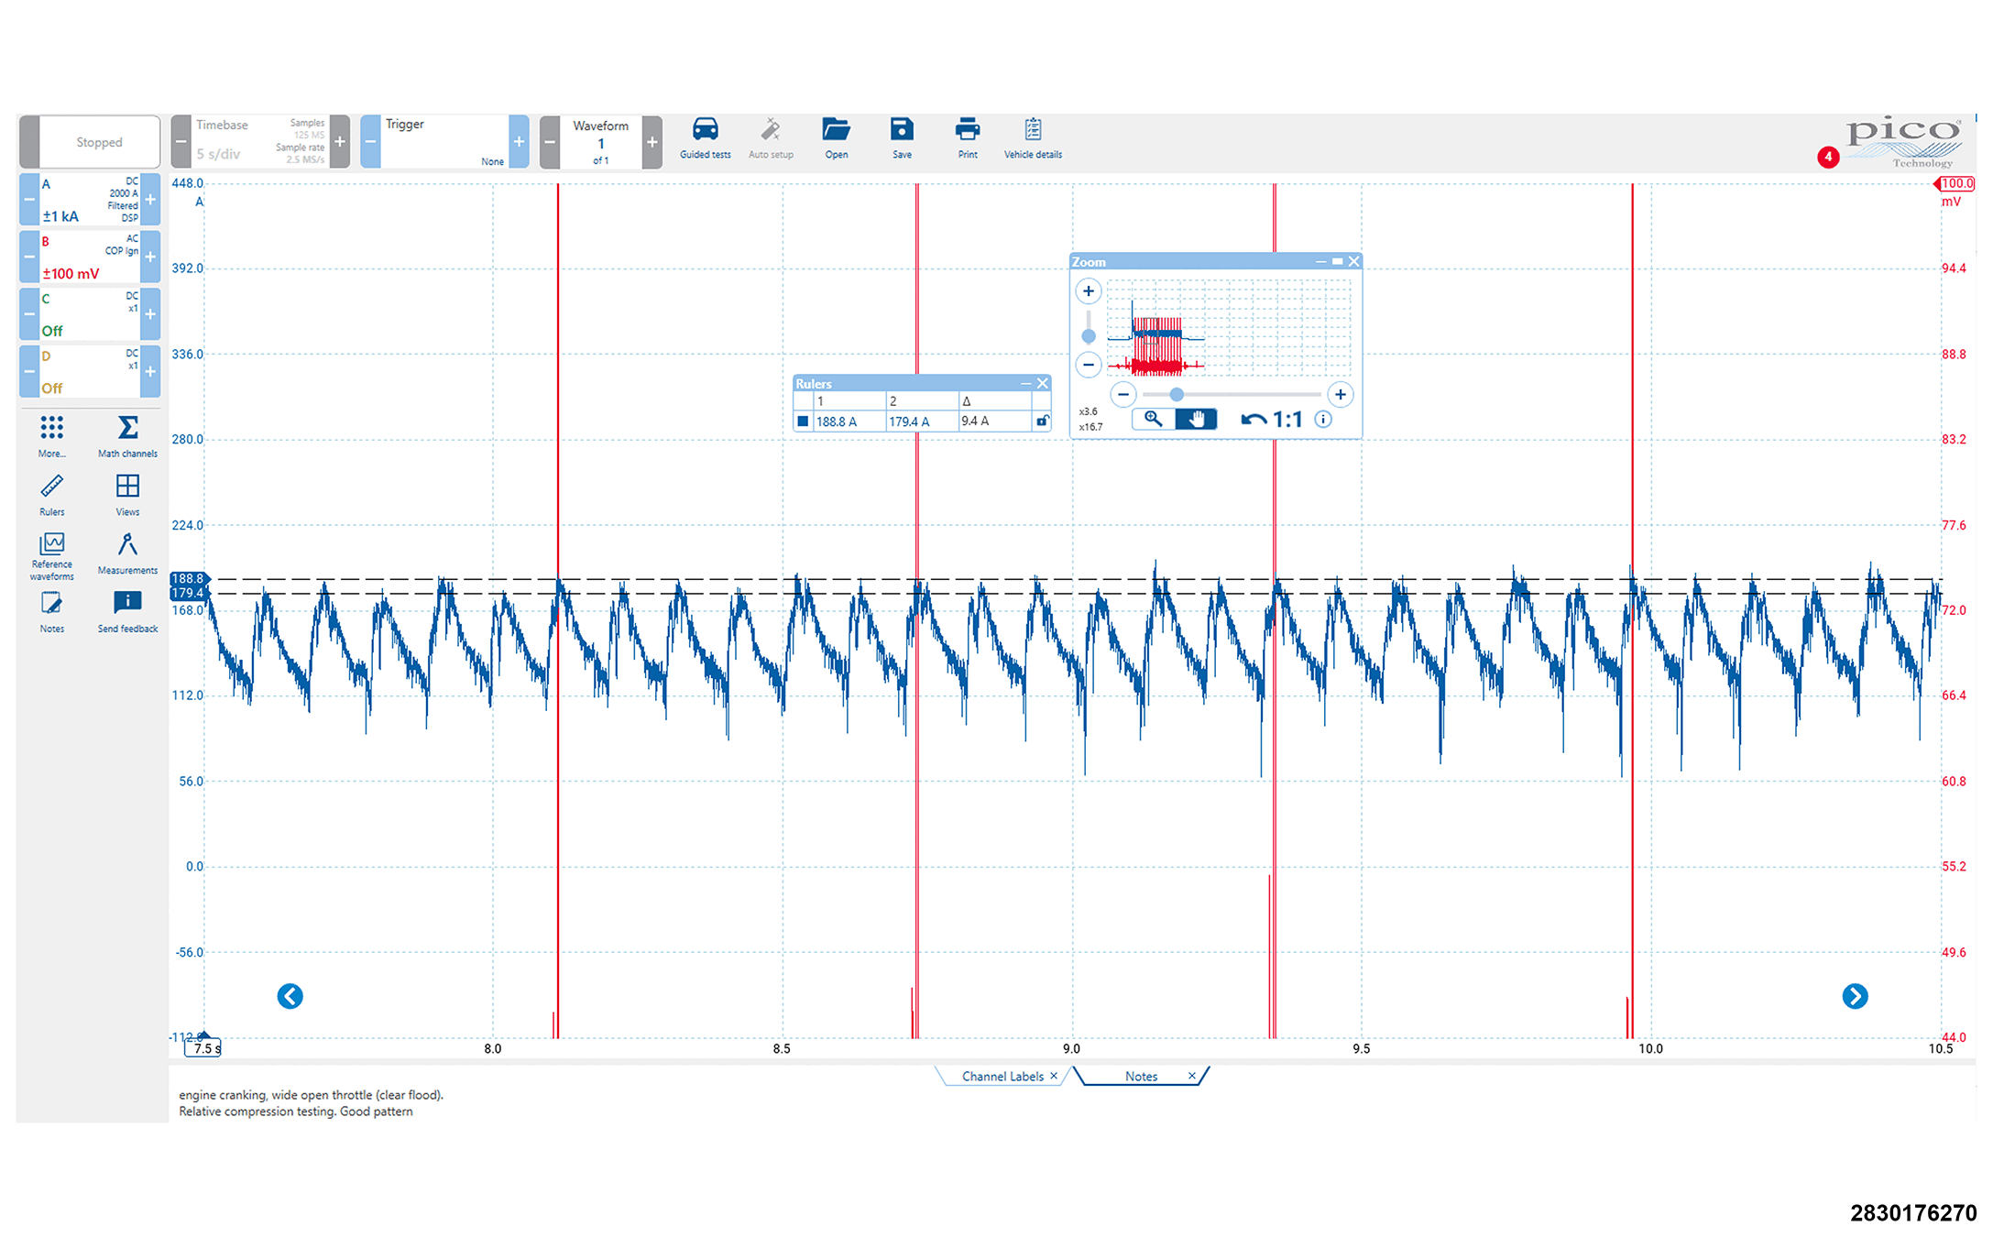Toggle the ruler lock icon in Rulers panel

[x=1042, y=421]
